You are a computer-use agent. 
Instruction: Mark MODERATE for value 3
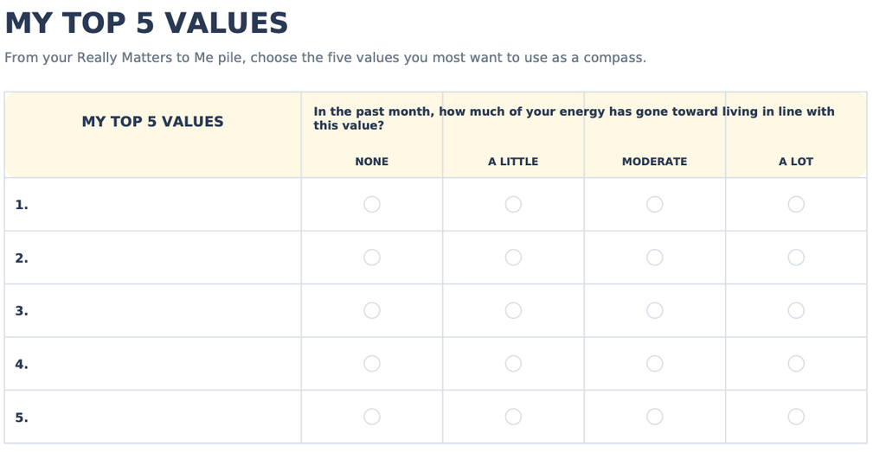pos(654,310)
